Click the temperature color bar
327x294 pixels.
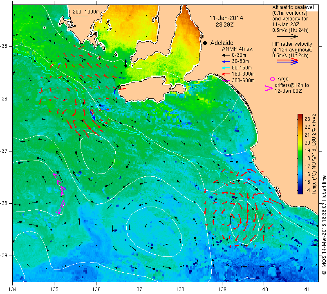tap(300, 154)
